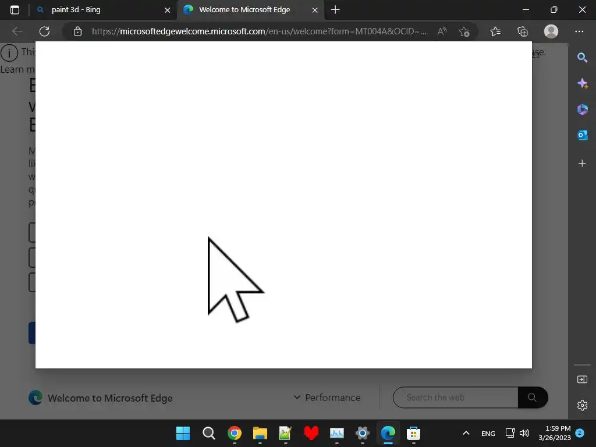This screenshot has width=596, height=447.
Task: Open the monitoring graph app icon
Action: coord(337,433)
